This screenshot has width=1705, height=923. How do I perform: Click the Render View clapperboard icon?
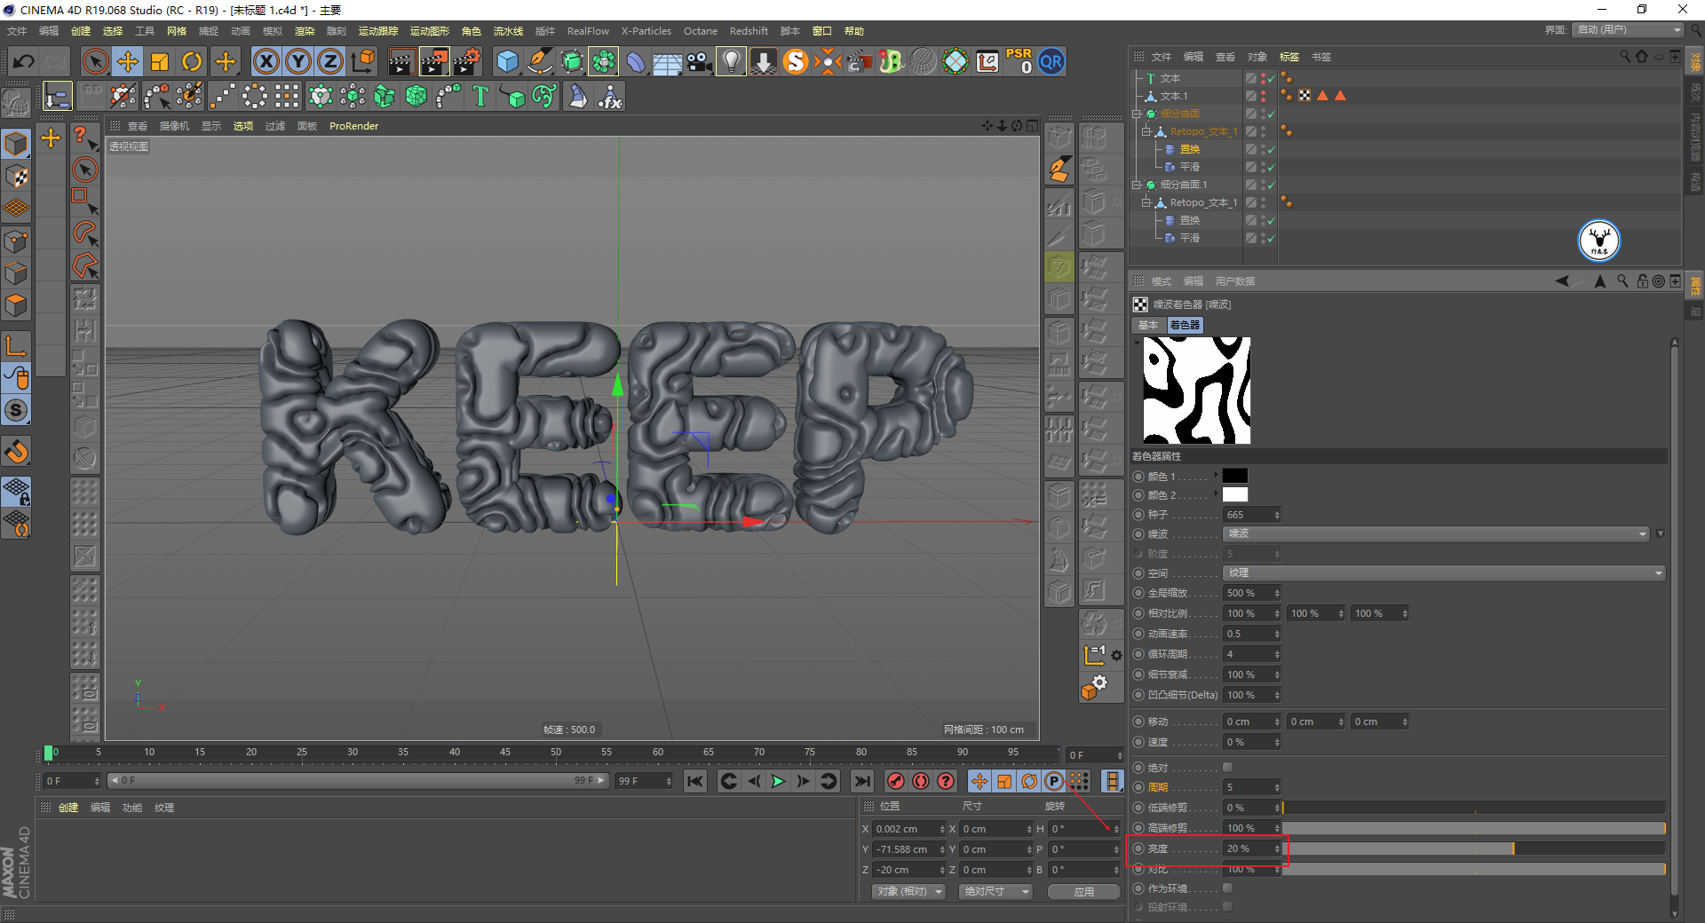(x=401, y=62)
